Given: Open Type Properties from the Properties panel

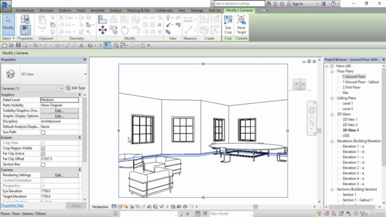Looking at the screenshot, I should click(x=25, y=19).
